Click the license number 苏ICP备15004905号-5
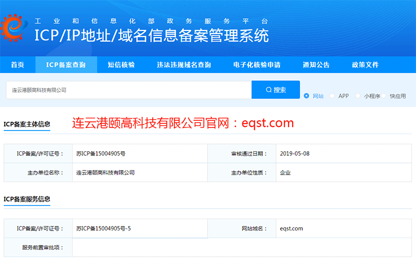Viewport: 416px width, 266px height. pos(103,228)
